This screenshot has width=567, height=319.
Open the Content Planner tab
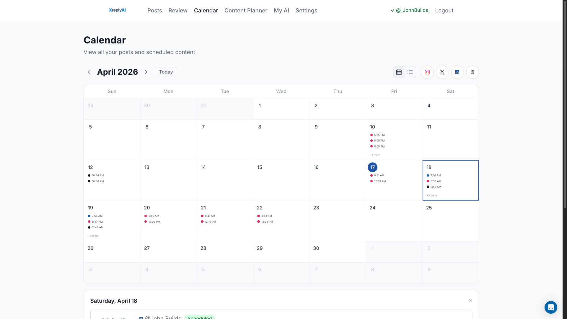pos(246,10)
